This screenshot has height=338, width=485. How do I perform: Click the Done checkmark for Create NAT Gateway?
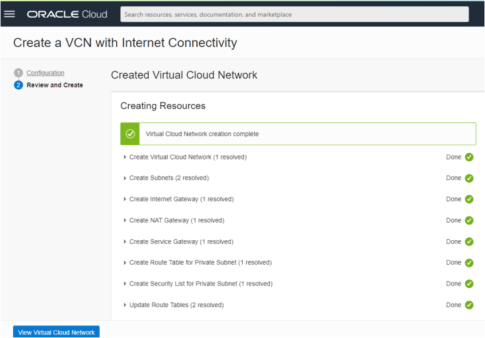click(x=469, y=220)
